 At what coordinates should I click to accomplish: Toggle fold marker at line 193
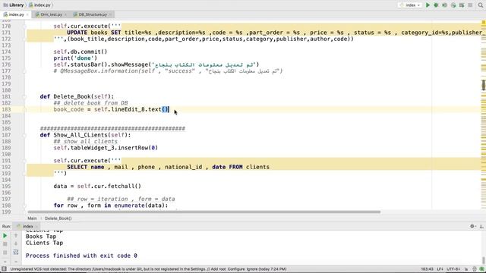click(24, 174)
